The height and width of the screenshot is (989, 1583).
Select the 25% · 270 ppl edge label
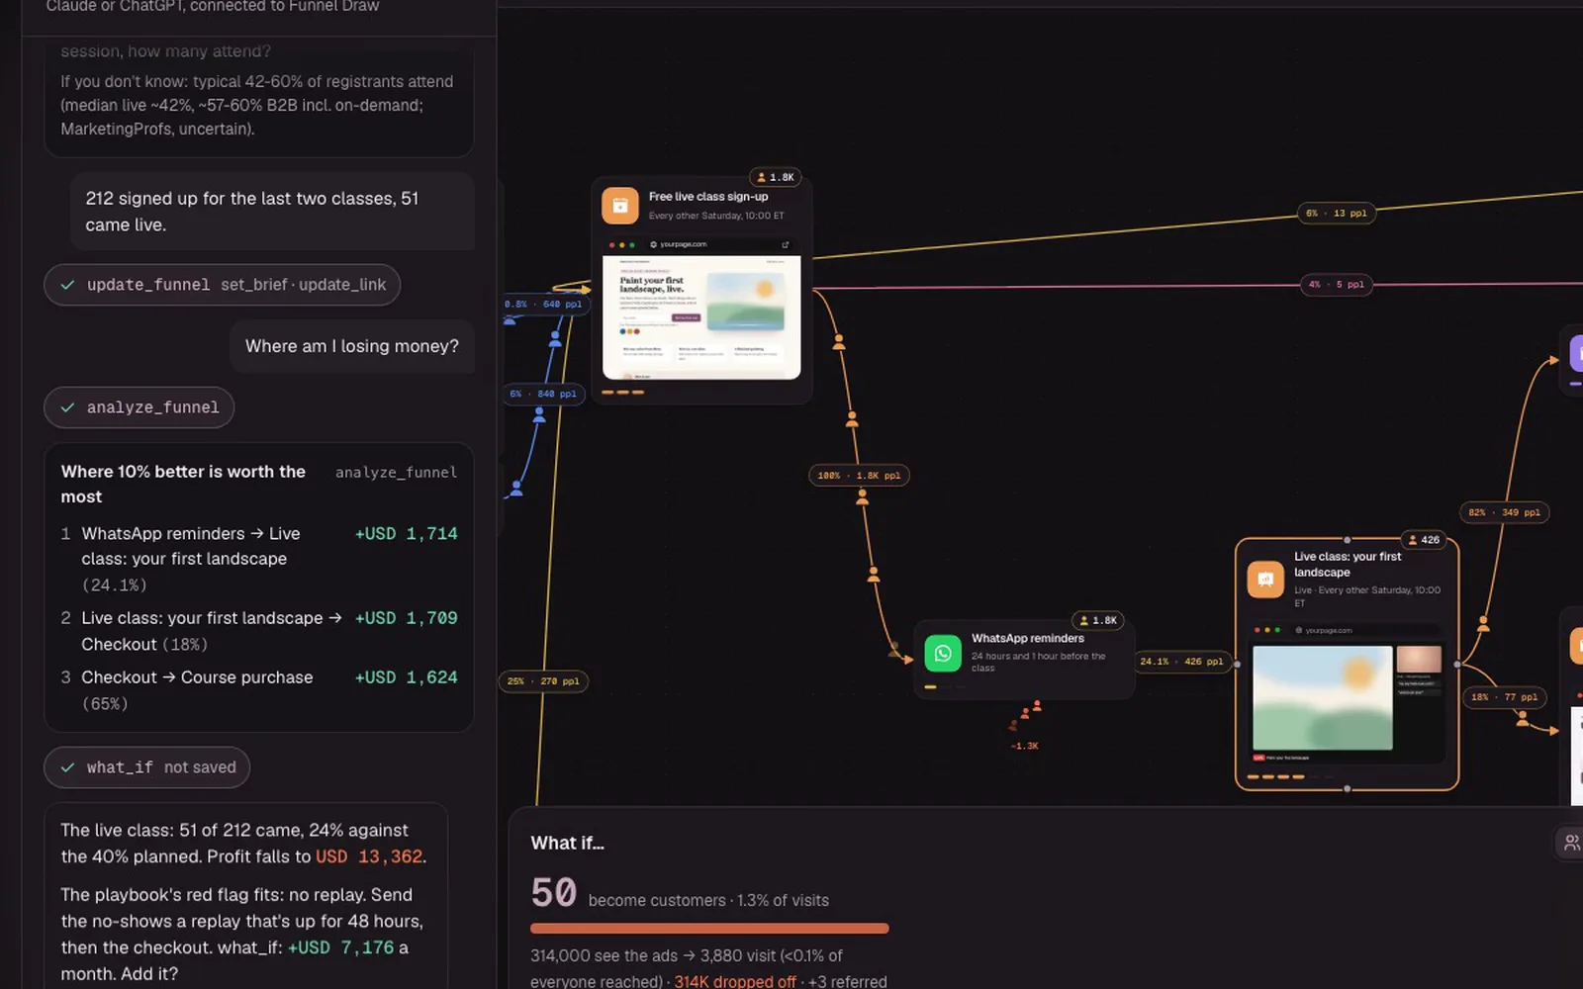point(543,681)
